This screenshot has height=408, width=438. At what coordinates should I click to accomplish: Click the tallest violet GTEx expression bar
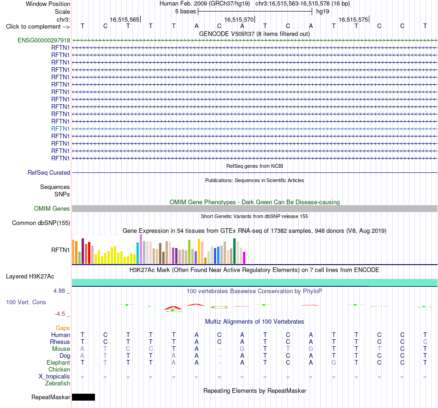[x=141, y=249]
